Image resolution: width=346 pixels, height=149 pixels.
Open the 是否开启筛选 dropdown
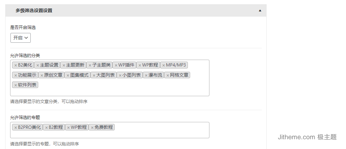point(21,38)
